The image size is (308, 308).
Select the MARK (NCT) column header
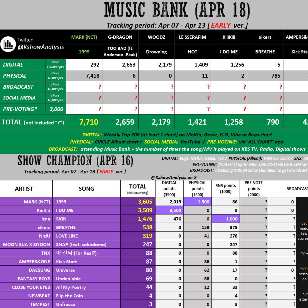[x=84, y=37]
